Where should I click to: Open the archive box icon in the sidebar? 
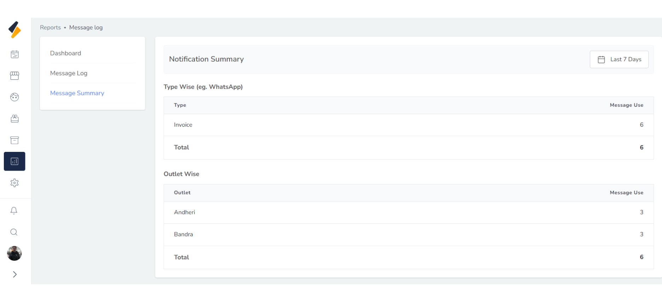click(x=14, y=140)
